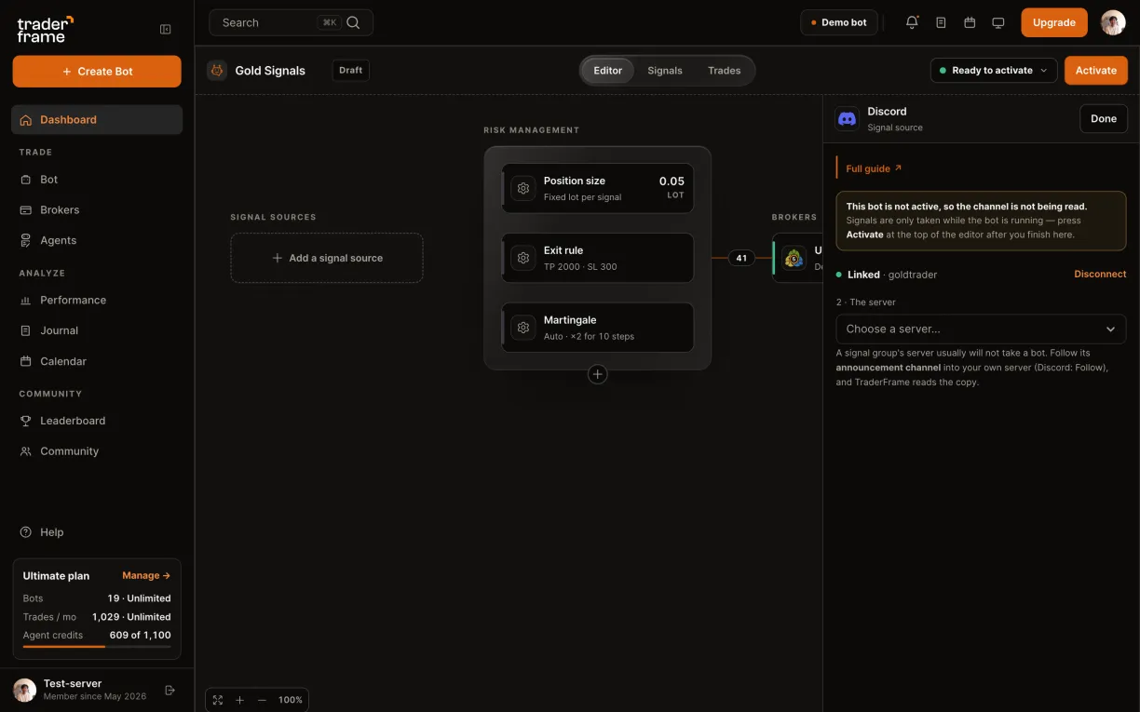Click the Gold Signals bot icon
Viewport: 1140px width, 712px height.
click(217, 70)
